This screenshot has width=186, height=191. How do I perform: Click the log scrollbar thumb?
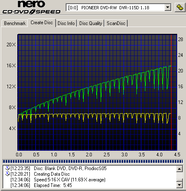[180, 180]
